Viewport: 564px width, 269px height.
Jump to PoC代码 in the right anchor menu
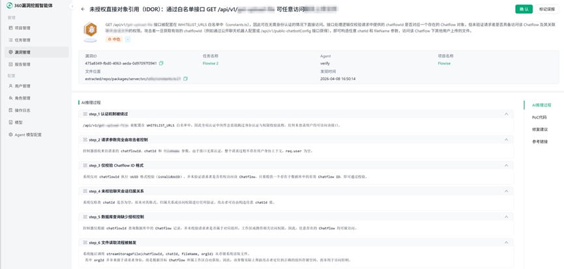539,117
